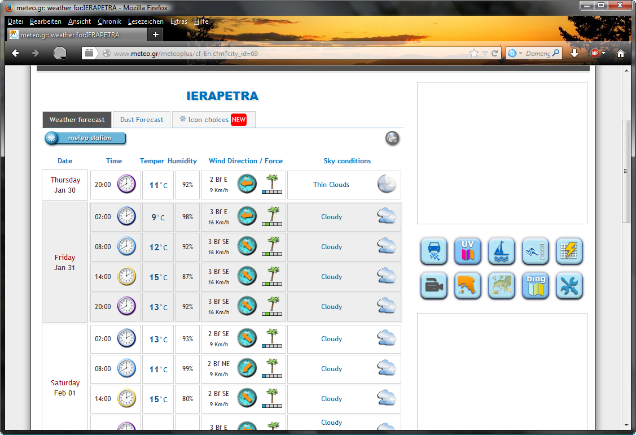Switch to the Dust Forecast tab
Screen dimensions: 636x435
(142, 120)
